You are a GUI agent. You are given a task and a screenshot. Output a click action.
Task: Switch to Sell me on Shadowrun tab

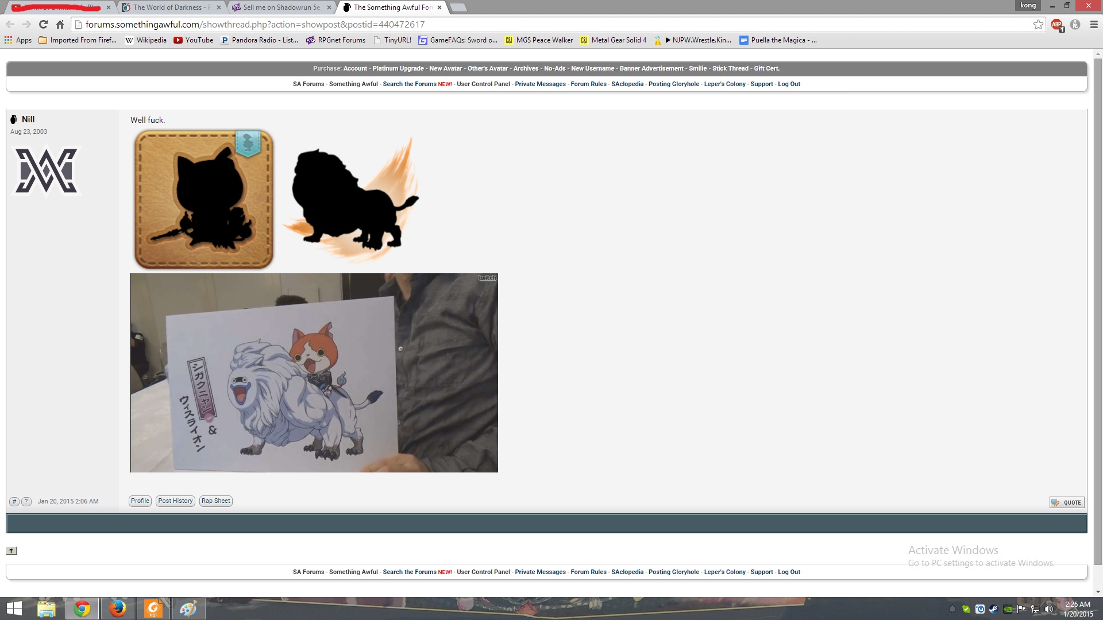click(281, 7)
